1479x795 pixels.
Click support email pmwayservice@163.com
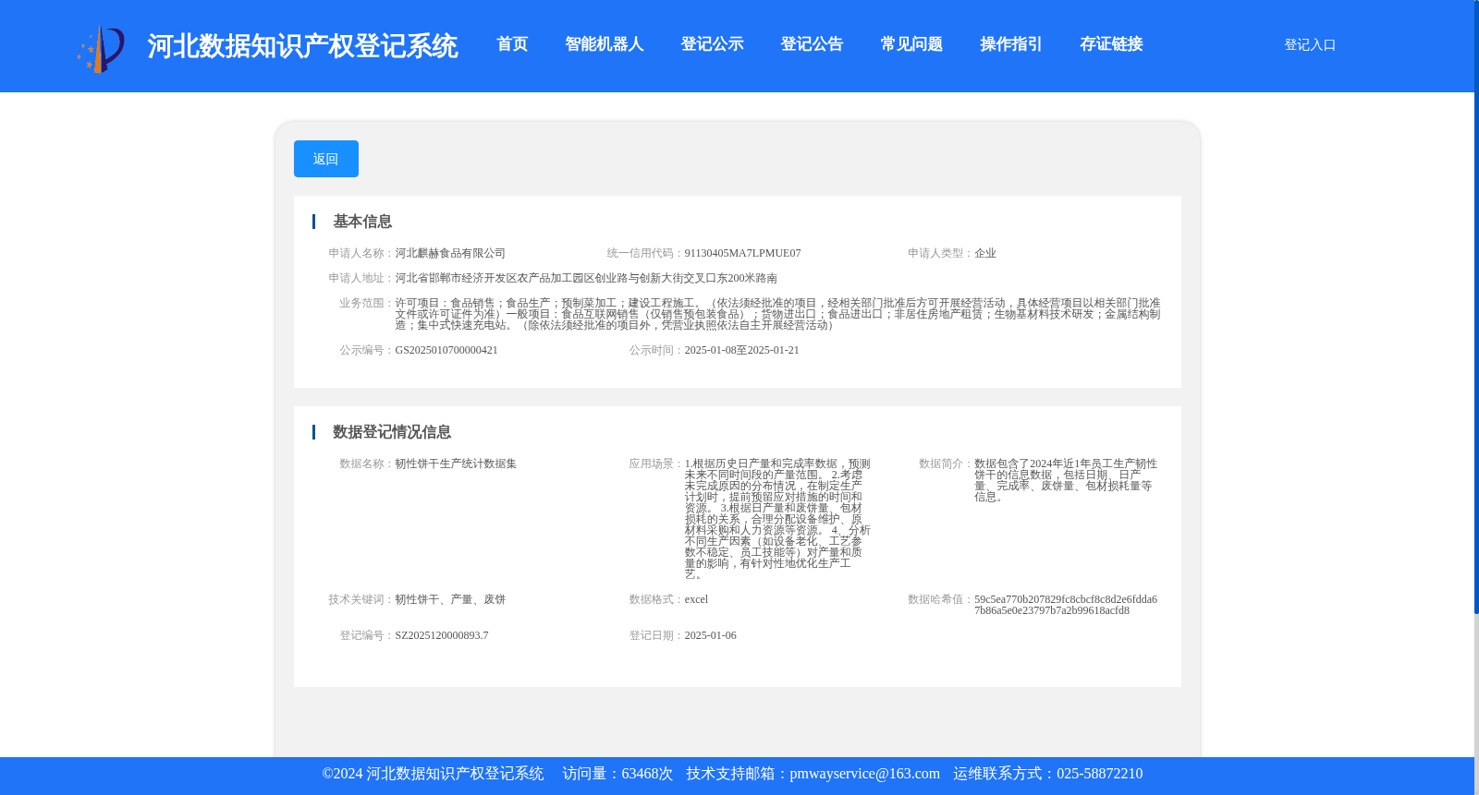point(864,774)
